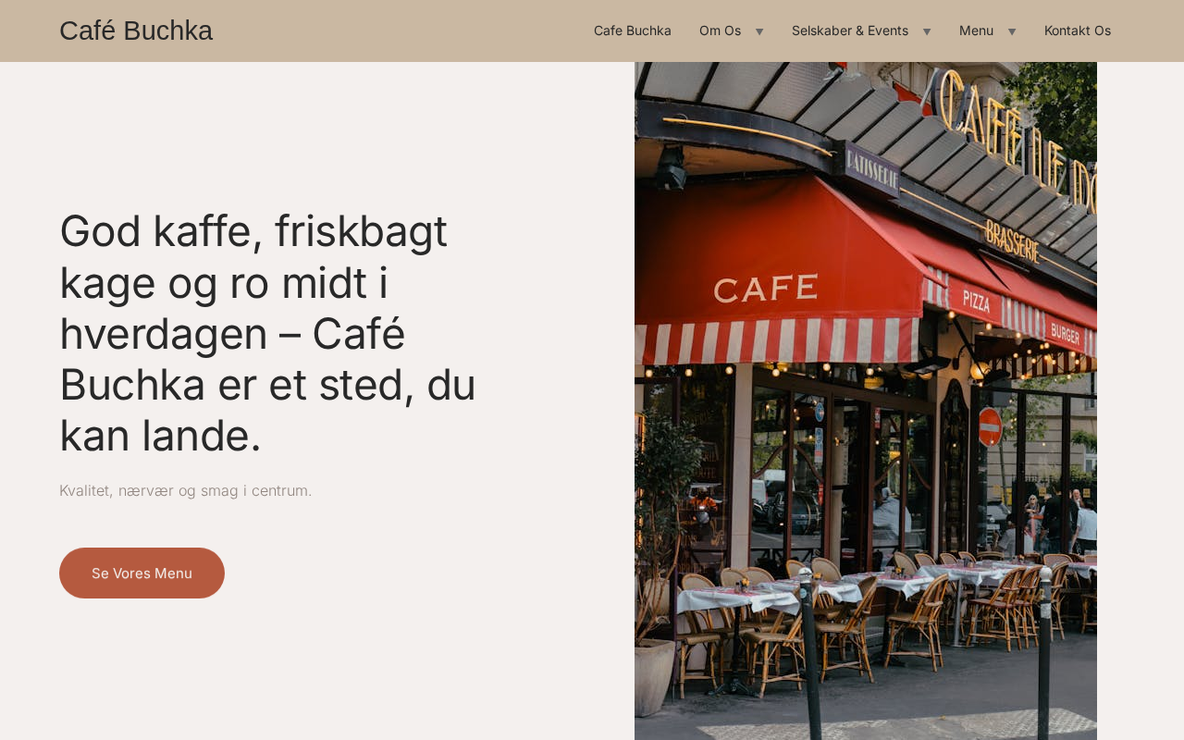Viewport: 1184px width, 740px height.
Task: Open the Kontakt Os page
Action: (x=1078, y=31)
